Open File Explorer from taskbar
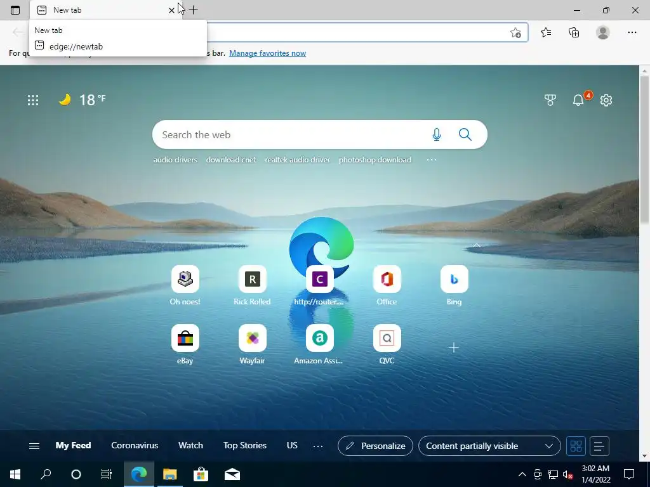650x487 pixels. click(169, 474)
